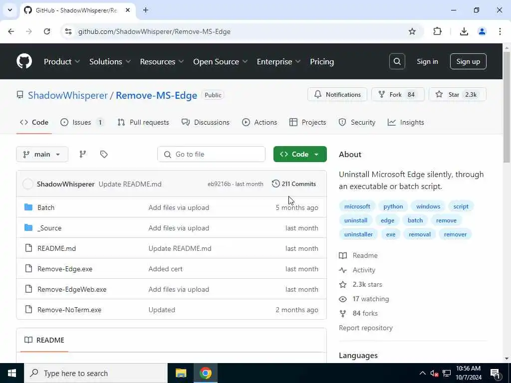This screenshot has width=511, height=383.
Task: Open Remove-NoTerm.exe file
Action: pyautogui.click(x=69, y=310)
